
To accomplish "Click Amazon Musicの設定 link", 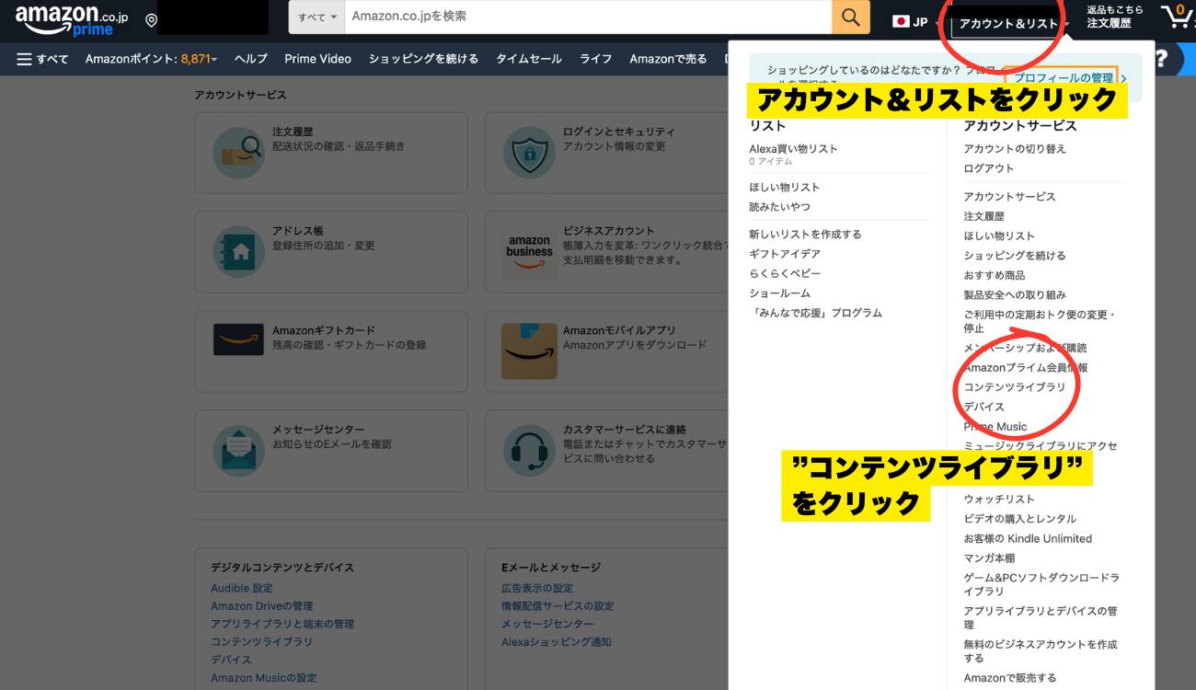I will [263, 678].
